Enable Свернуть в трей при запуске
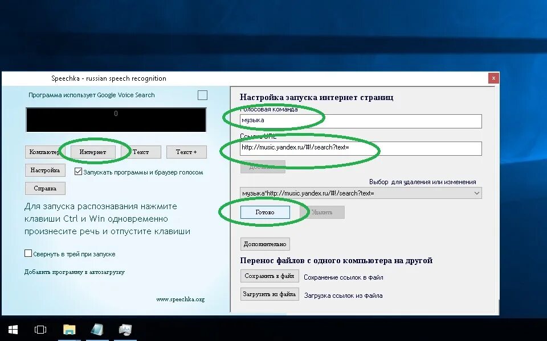Screen dimensions: 547x341 28,253
